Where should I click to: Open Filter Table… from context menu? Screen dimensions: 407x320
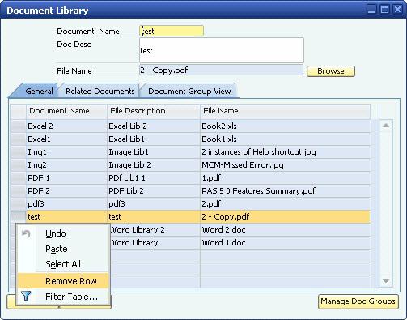tap(63, 297)
